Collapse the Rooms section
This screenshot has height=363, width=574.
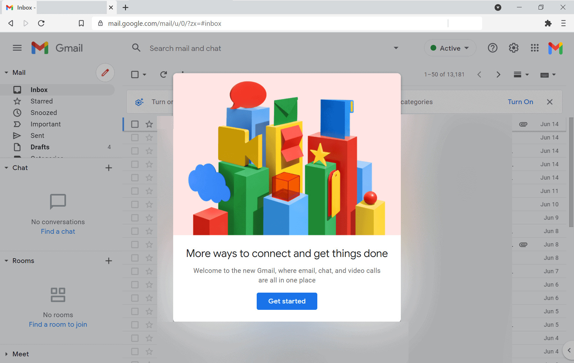pyautogui.click(x=6, y=261)
